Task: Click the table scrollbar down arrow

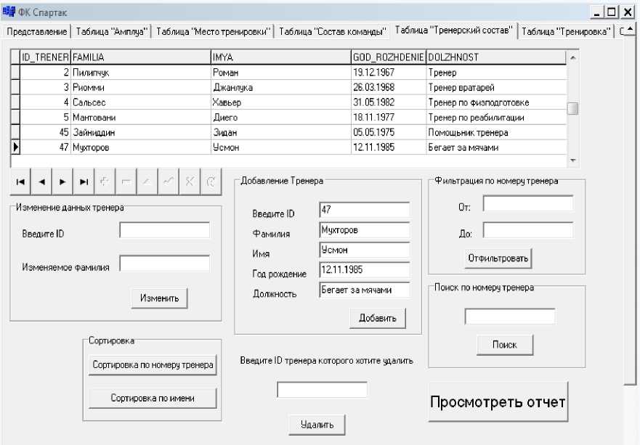Action: [572, 160]
